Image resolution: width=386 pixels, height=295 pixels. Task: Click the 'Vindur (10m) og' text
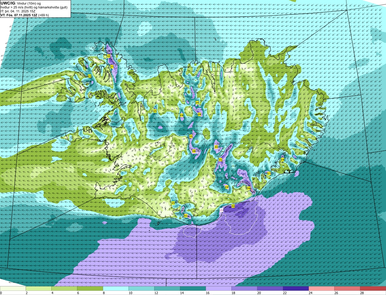(x=29, y=3)
